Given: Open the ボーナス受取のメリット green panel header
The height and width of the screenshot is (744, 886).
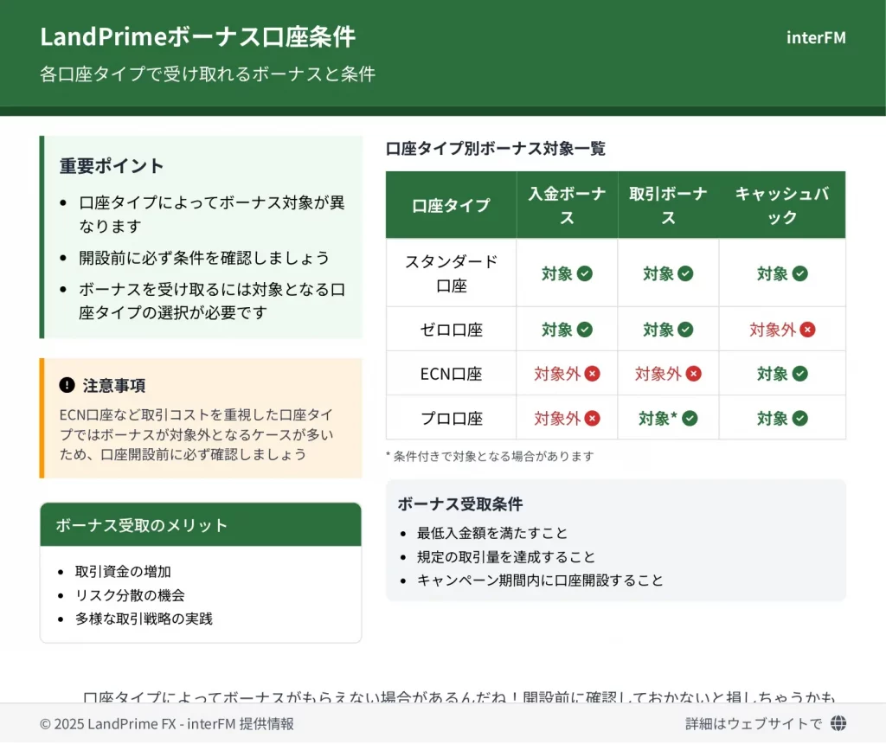Looking at the screenshot, I should (x=201, y=525).
